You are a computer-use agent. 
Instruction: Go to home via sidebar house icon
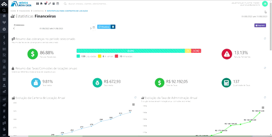4,16
